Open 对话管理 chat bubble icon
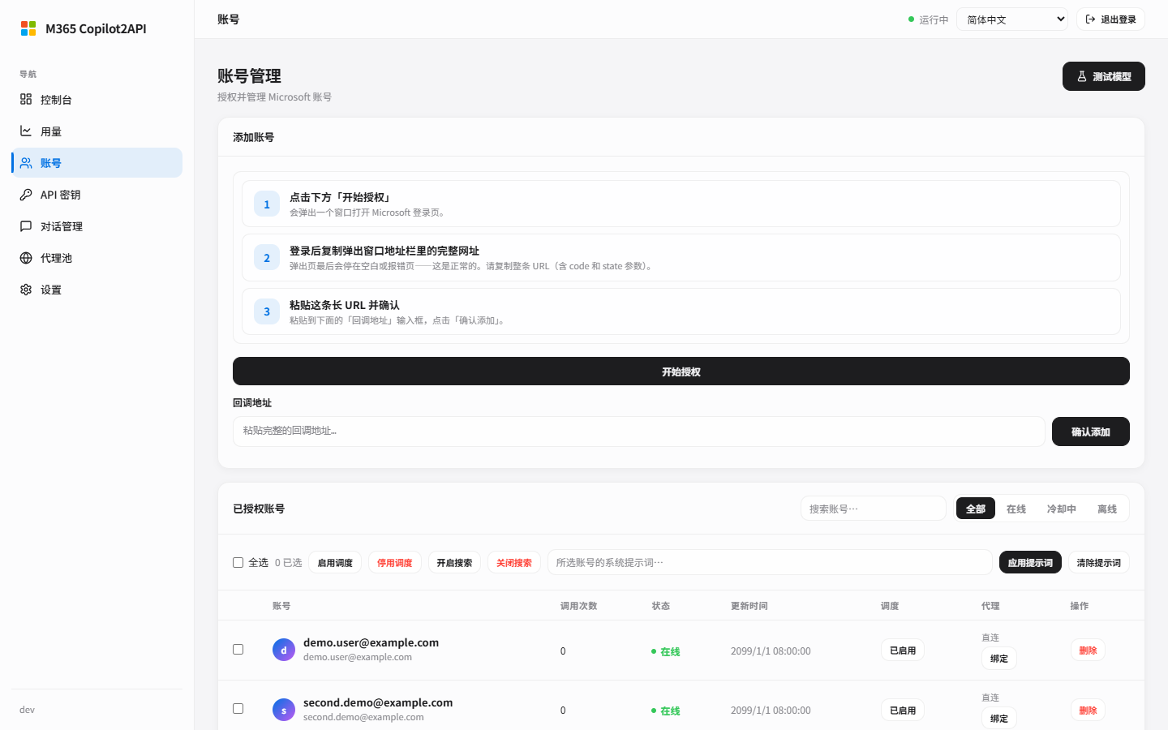This screenshot has height=730, width=1168. coord(26,226)
